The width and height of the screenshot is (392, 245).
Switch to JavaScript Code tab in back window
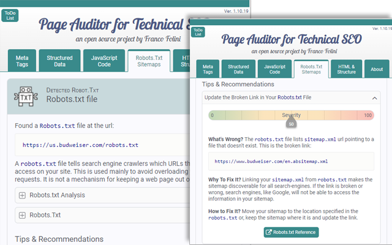pos(104,61)
